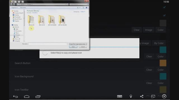The width and height of the screenshot is (179, 100).
Task: Select Creative Cloud Files in Favorites
Action: click(18, 13)
